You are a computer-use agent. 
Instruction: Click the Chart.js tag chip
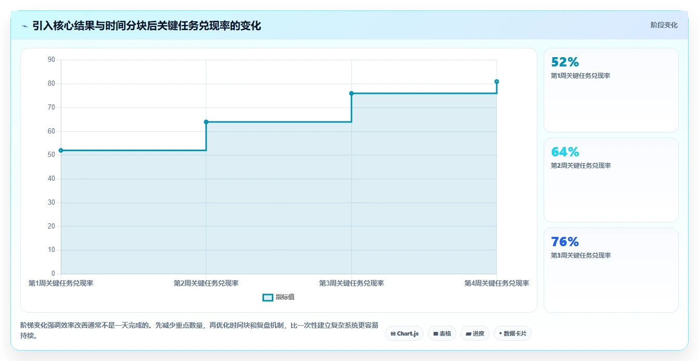tap(404, 333)
